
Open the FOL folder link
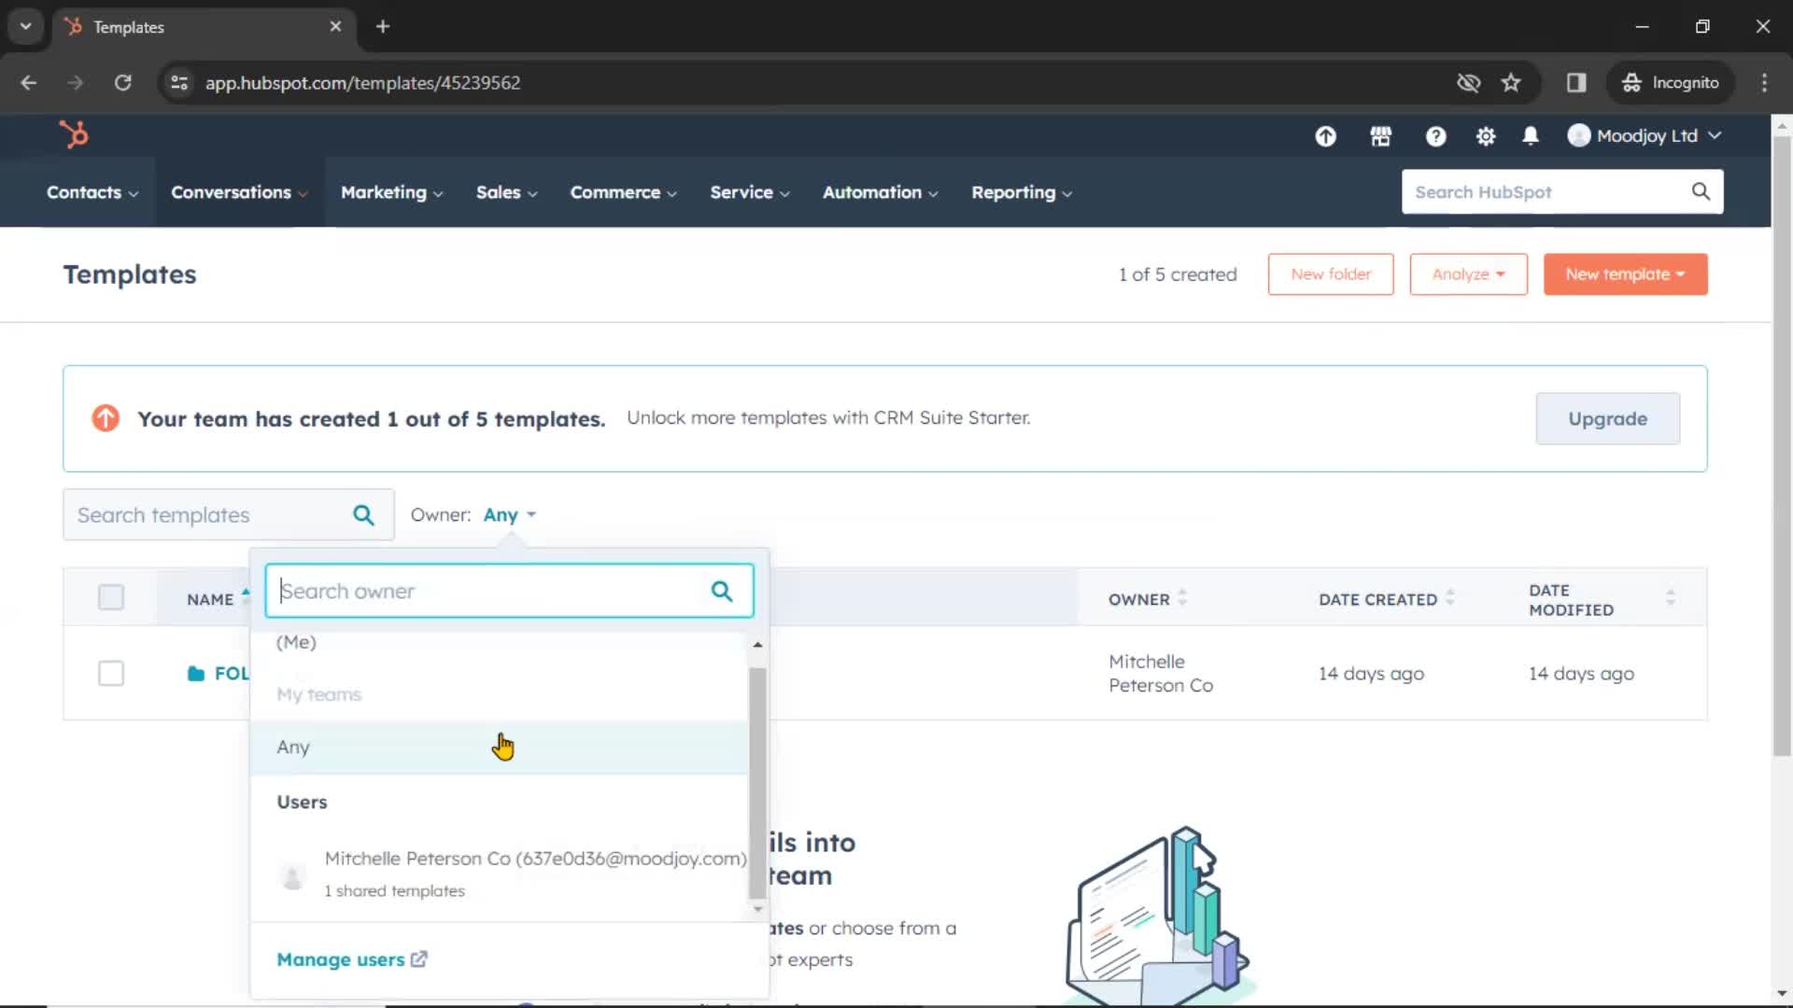[x=232, y=674]
